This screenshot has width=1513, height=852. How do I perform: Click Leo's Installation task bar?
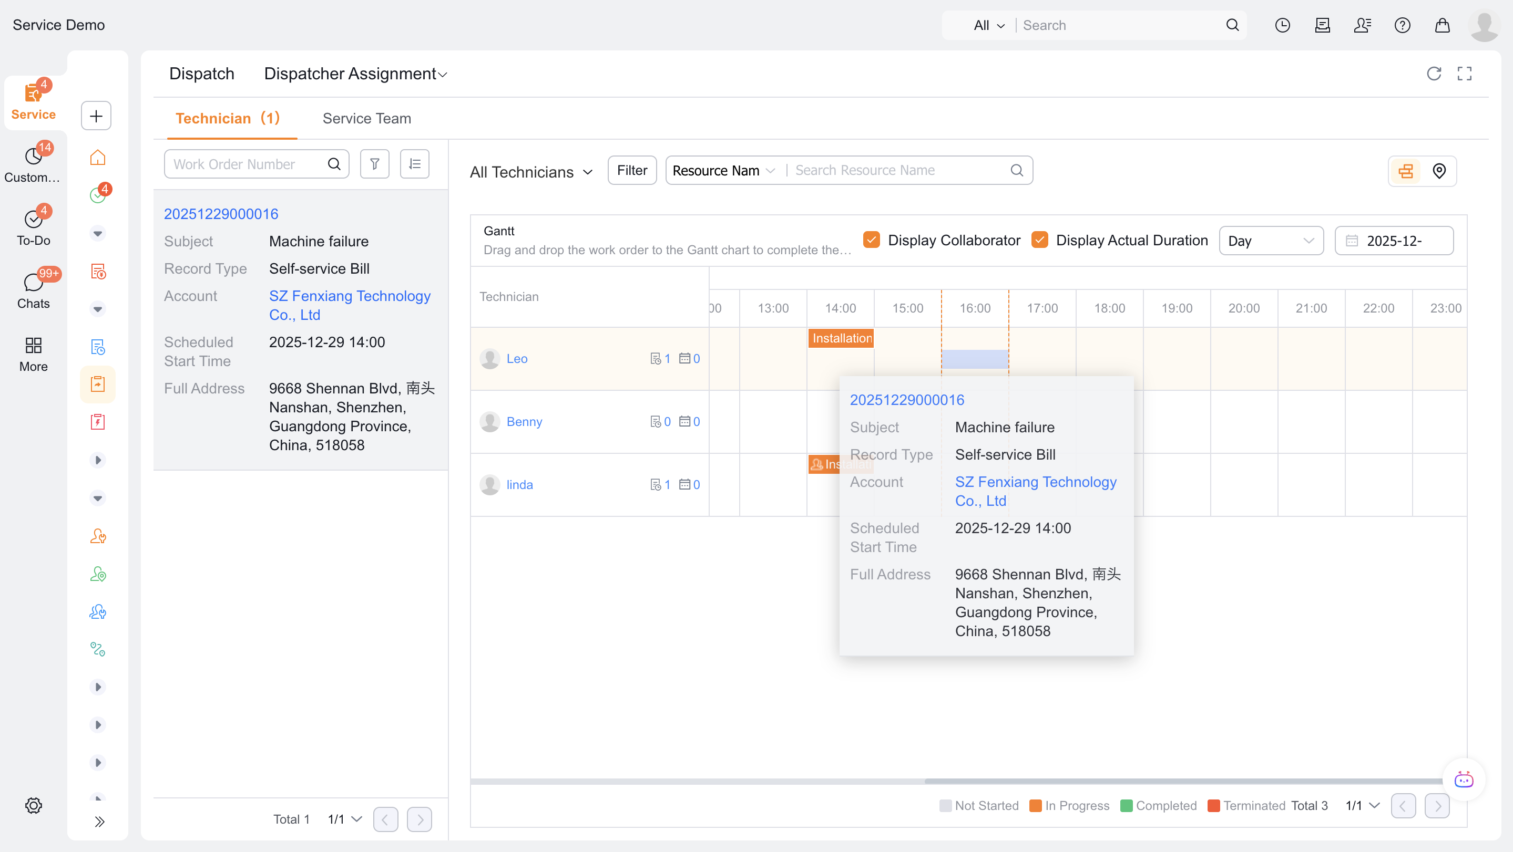pos(841,339)
